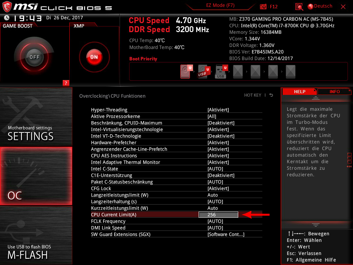
Task: Click the back arrow next to HOT KEY
Action: coord(271,95)
